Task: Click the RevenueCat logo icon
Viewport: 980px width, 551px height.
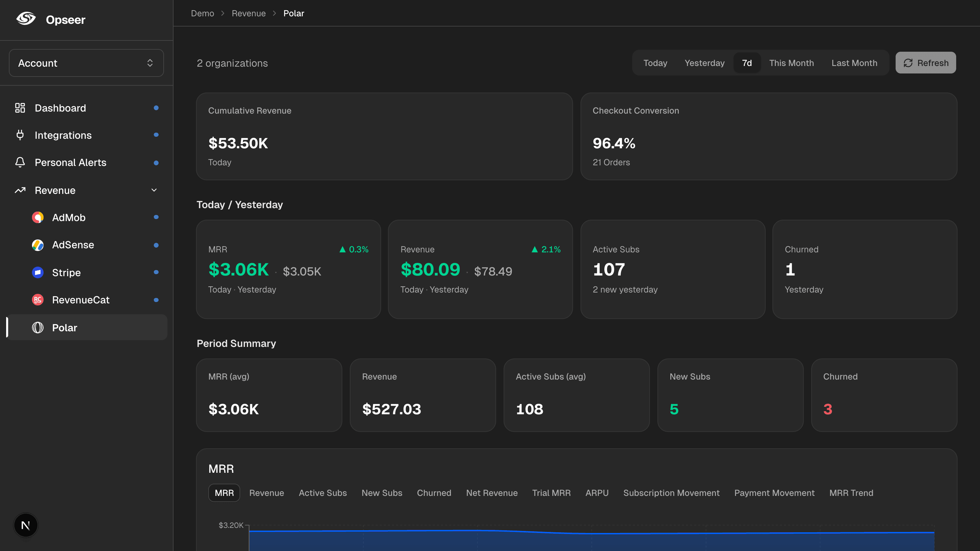Action: tap(38, 300)
